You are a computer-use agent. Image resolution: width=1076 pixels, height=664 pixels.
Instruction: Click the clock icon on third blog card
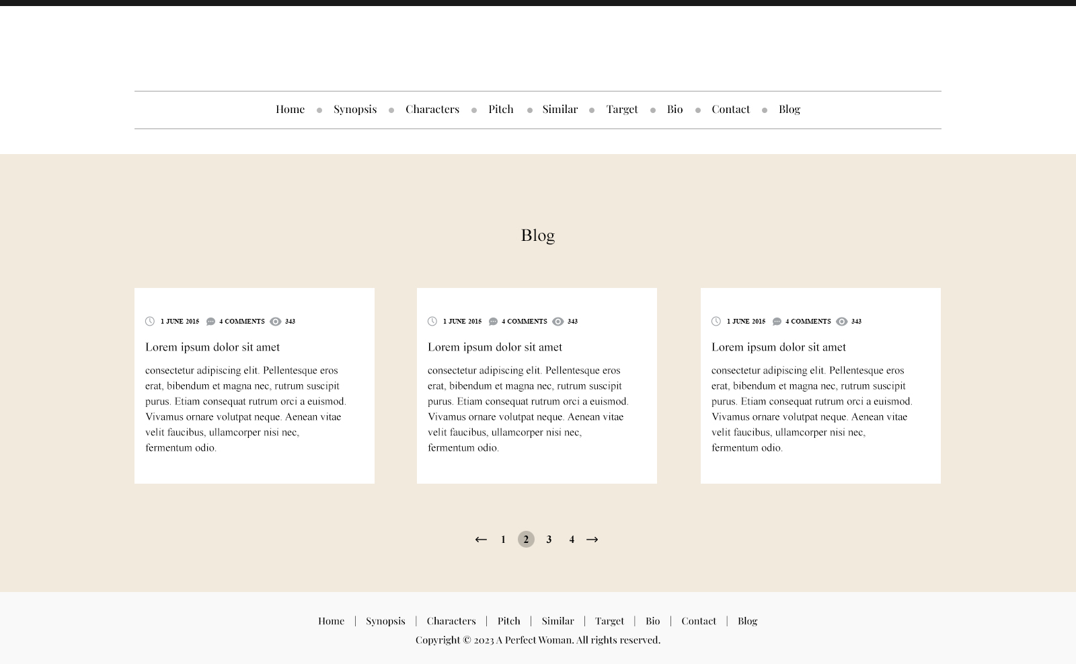coord(716,322)
